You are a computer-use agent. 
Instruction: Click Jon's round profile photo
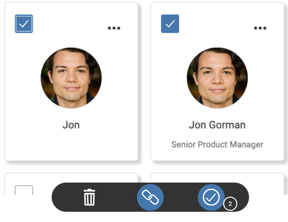[x=71, y=78]
